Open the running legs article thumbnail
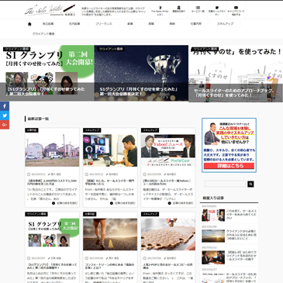Image resolution: width=283 pixels, height=283 pixels. 110,234
